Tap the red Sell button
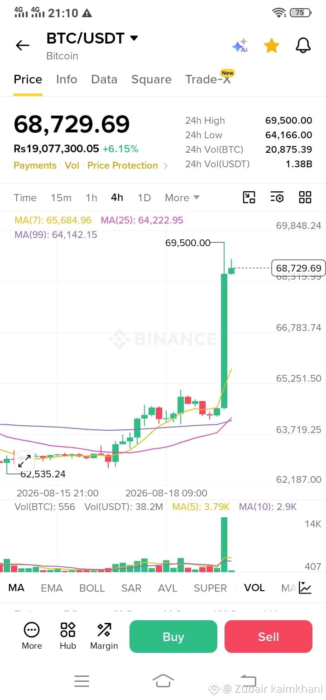The image size is (326, 700). [x=268, y=637]
